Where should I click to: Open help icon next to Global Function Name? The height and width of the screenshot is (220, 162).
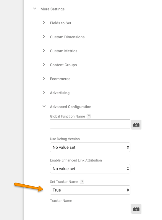89,116
